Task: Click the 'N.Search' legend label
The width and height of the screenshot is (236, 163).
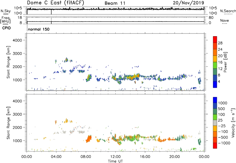Action: point(228,11)
